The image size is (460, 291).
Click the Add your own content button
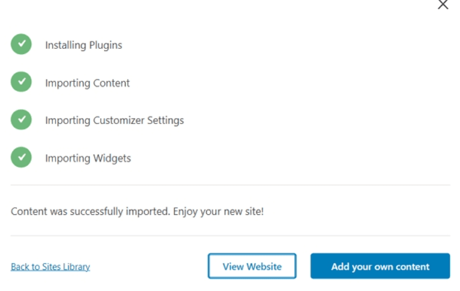[380, 266]
